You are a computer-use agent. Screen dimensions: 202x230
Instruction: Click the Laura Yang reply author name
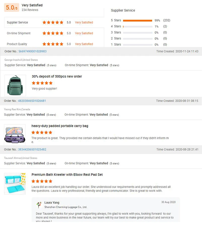[x=52, y=203]
